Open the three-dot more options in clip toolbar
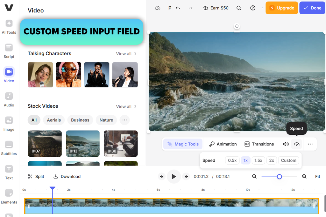This screenshot has width=326, height=217. pyautogui.click(x=310, y=144)
